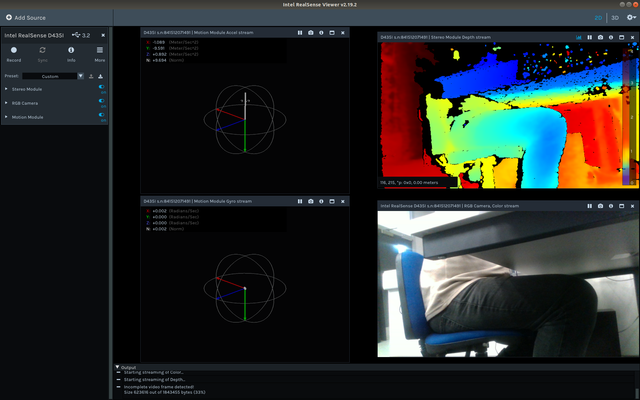Take a snapshot of the Gyro stream

pyautogui.click(x=311, y=201)
